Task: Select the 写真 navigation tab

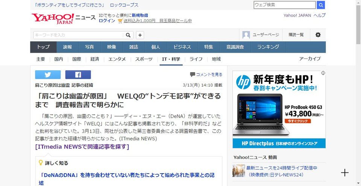Action: (89, 47)
